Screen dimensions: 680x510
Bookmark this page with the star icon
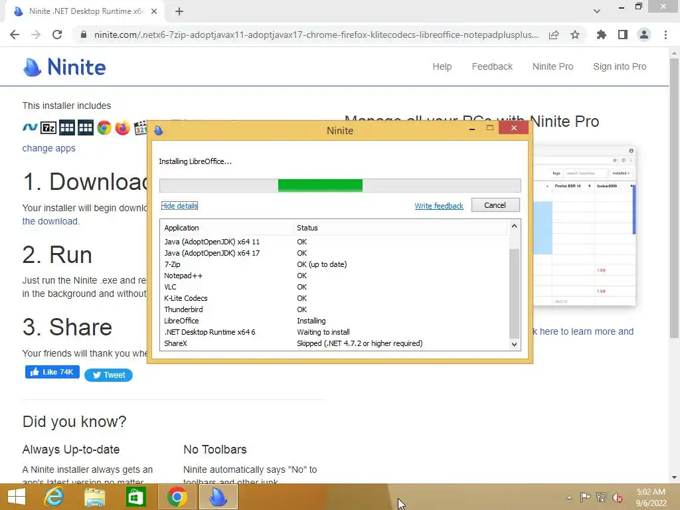pos(575,35)
